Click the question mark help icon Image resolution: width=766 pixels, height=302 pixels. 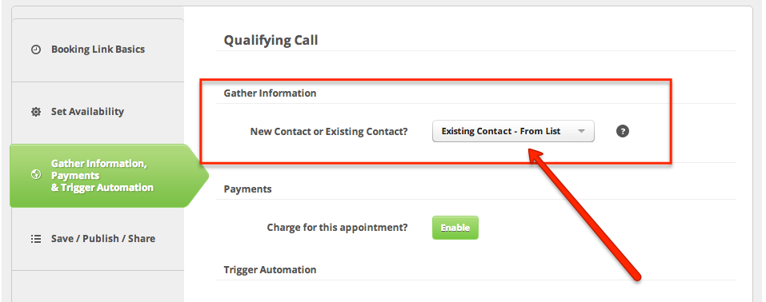[623, 131]
